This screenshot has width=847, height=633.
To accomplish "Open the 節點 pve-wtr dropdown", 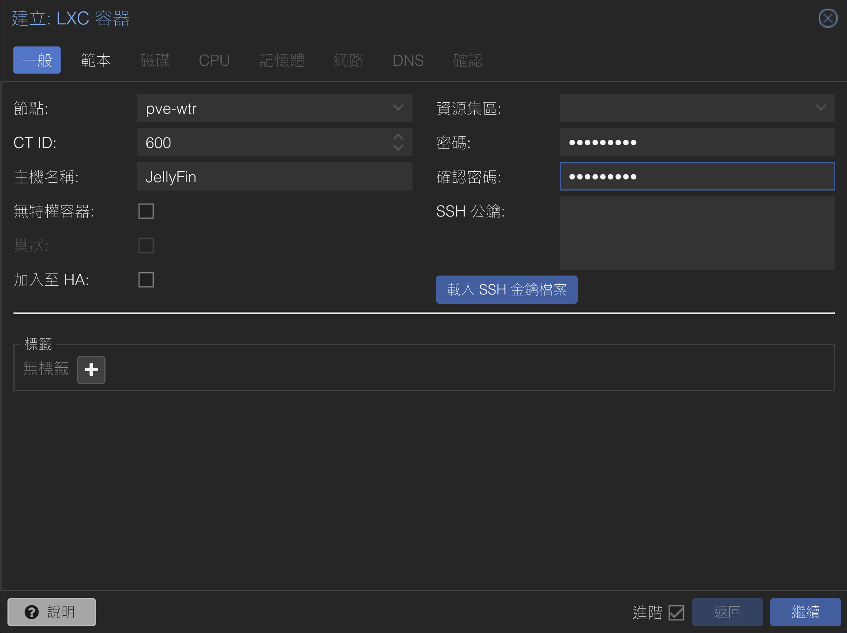I will point(398,108).
